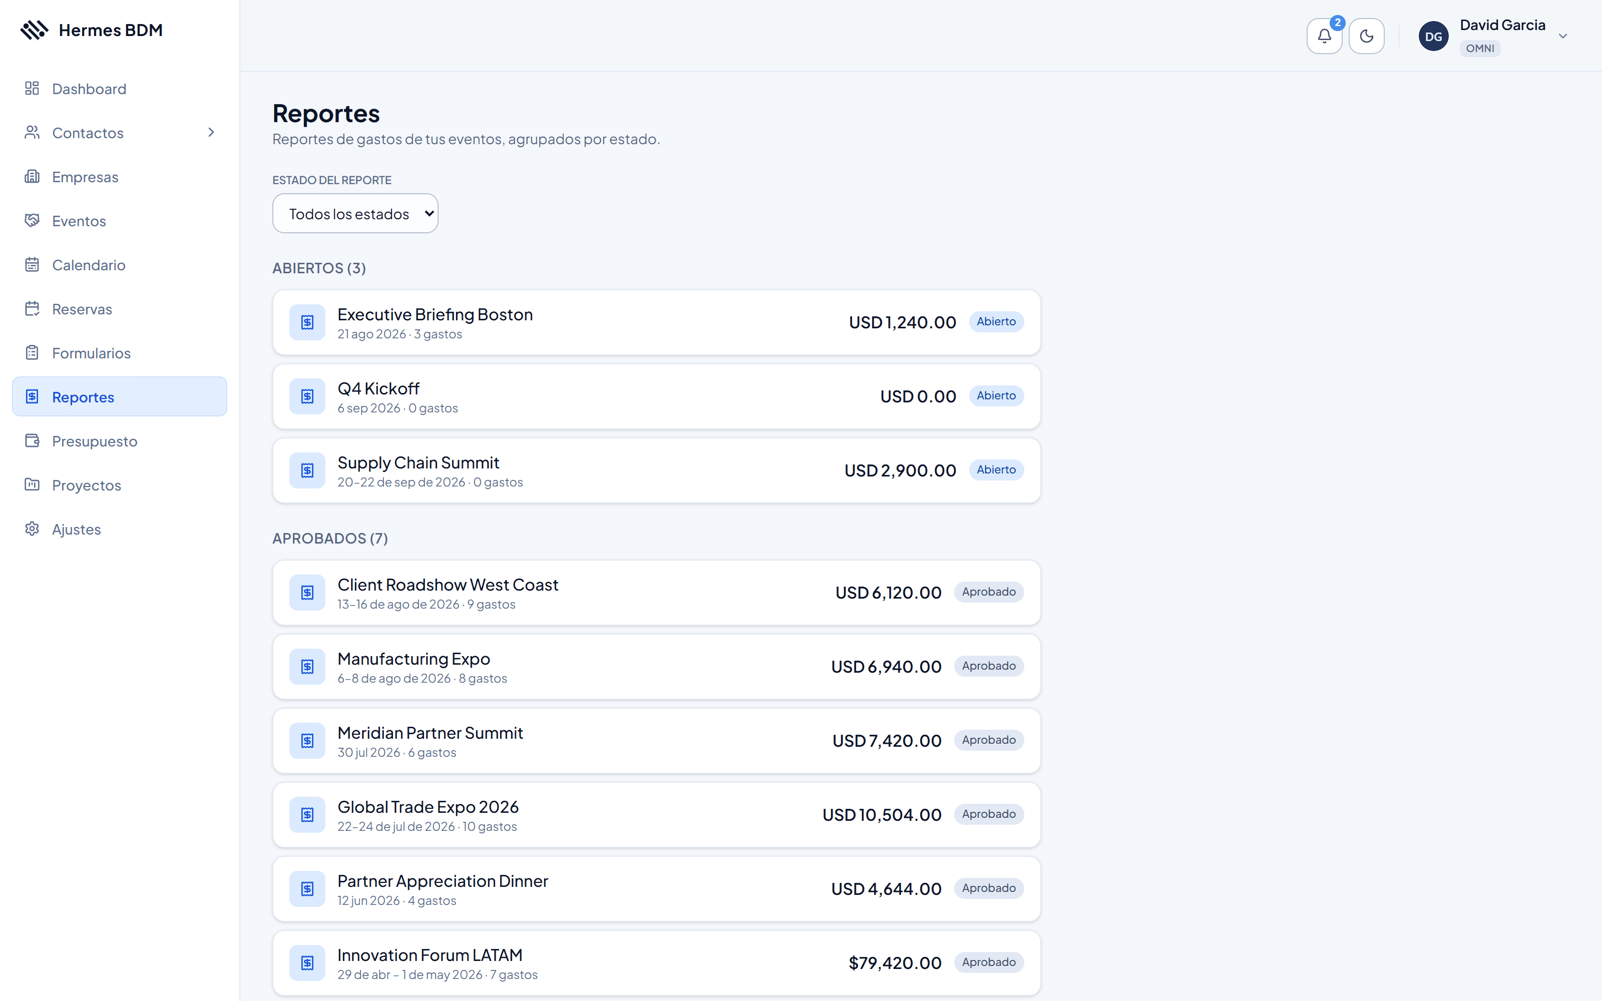Click Client Roadshow West Coast report icon

307,593
